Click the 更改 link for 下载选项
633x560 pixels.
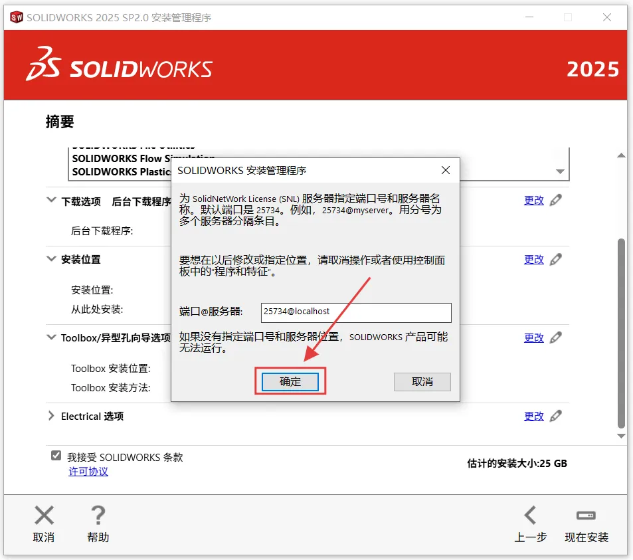[x=533, y=200]
